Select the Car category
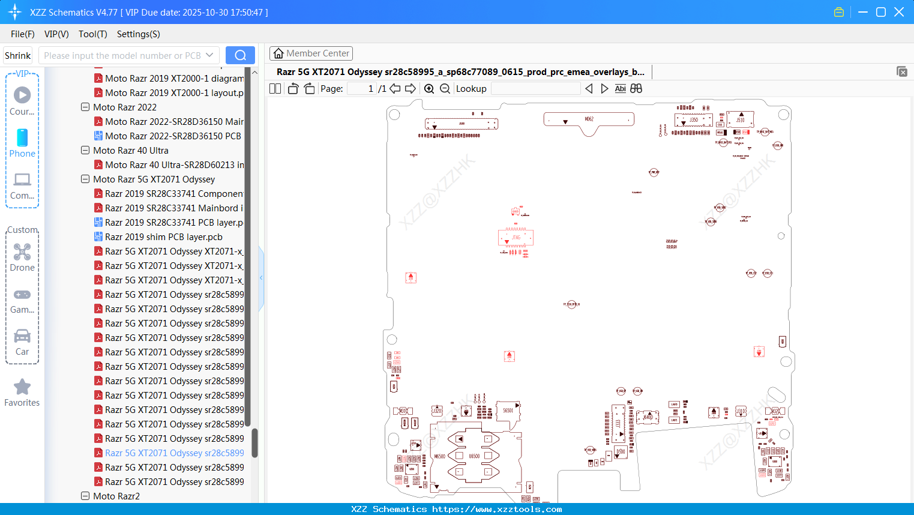This screenshot has height=515, width=914. coord(22,342)
